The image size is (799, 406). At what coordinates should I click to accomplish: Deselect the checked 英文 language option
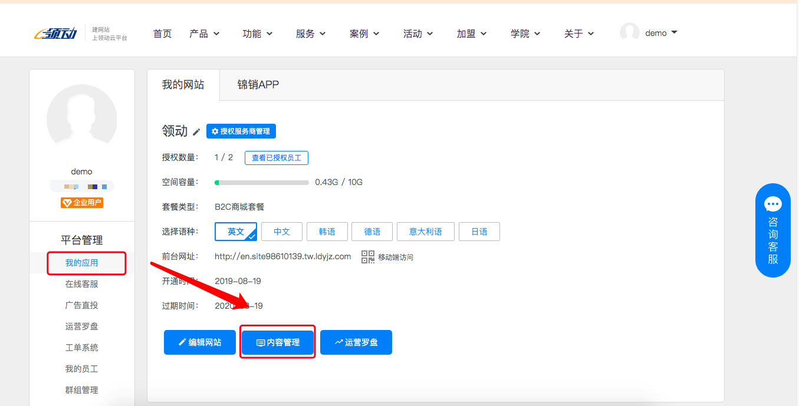click(236, 232)
